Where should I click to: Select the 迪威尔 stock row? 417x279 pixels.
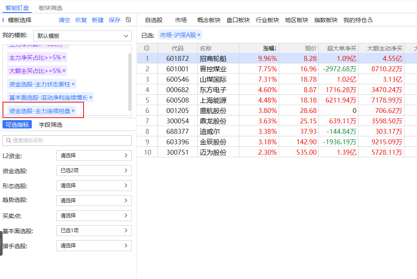coord(277,131)
